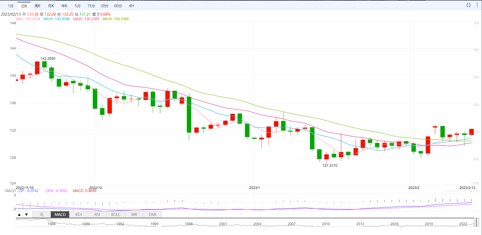Image resolution: width=482 pixels, height=235 pixels.
Task: Click the 2022/12 date axis label
Action: [x=95, y=188]
